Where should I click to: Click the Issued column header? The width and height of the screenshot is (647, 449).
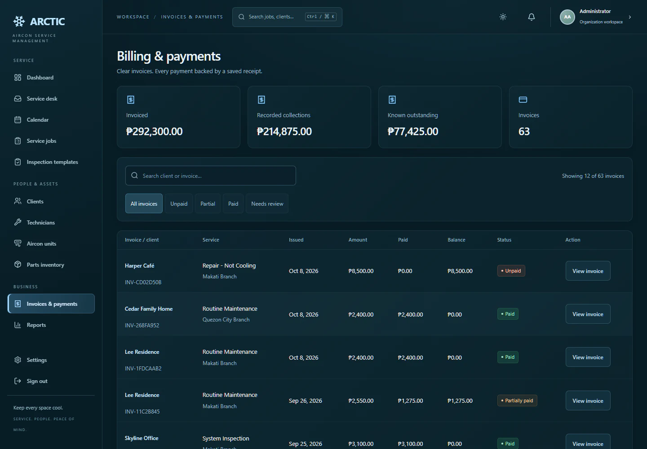tap(296, 240)
